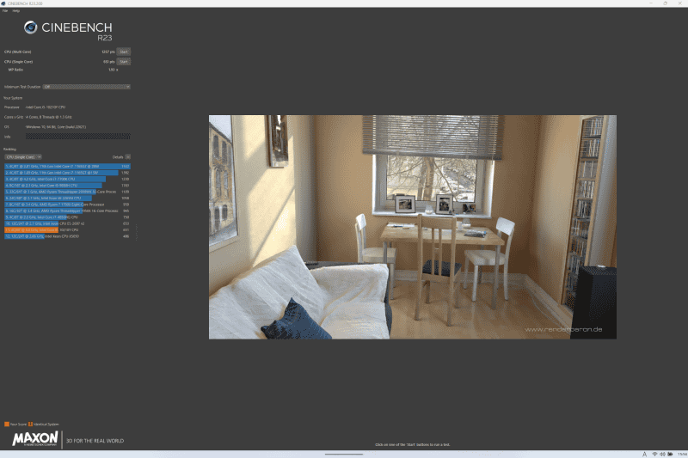Select ranking row 12 Xeon CPU X5650
688x458 pixels.
(x=68, y=236)
